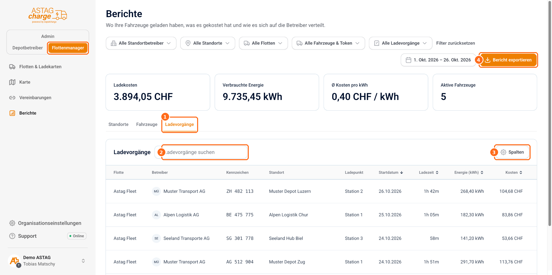Image resolution: width=552 pixels, height=275 pixels.
Task: Open the Berichte chart icon
Action: 12,113
